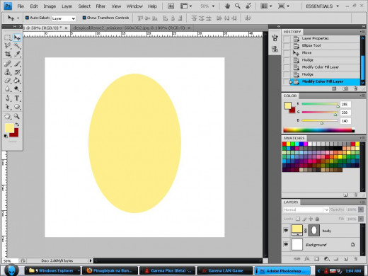
Task: Select the Clone Stamp tool
Action: [x=8, y=72]
